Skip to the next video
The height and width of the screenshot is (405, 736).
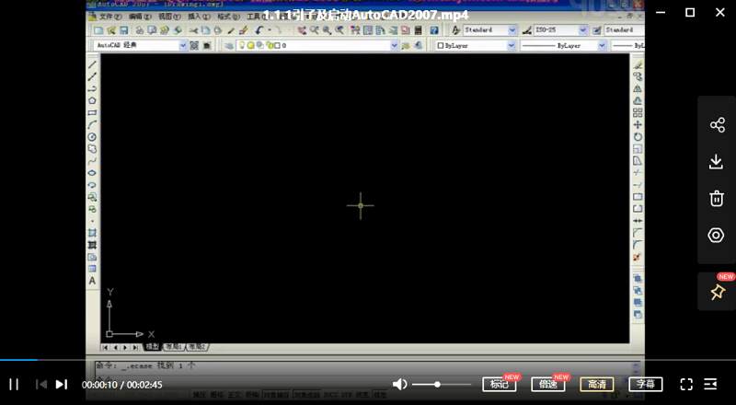point(61,384)
